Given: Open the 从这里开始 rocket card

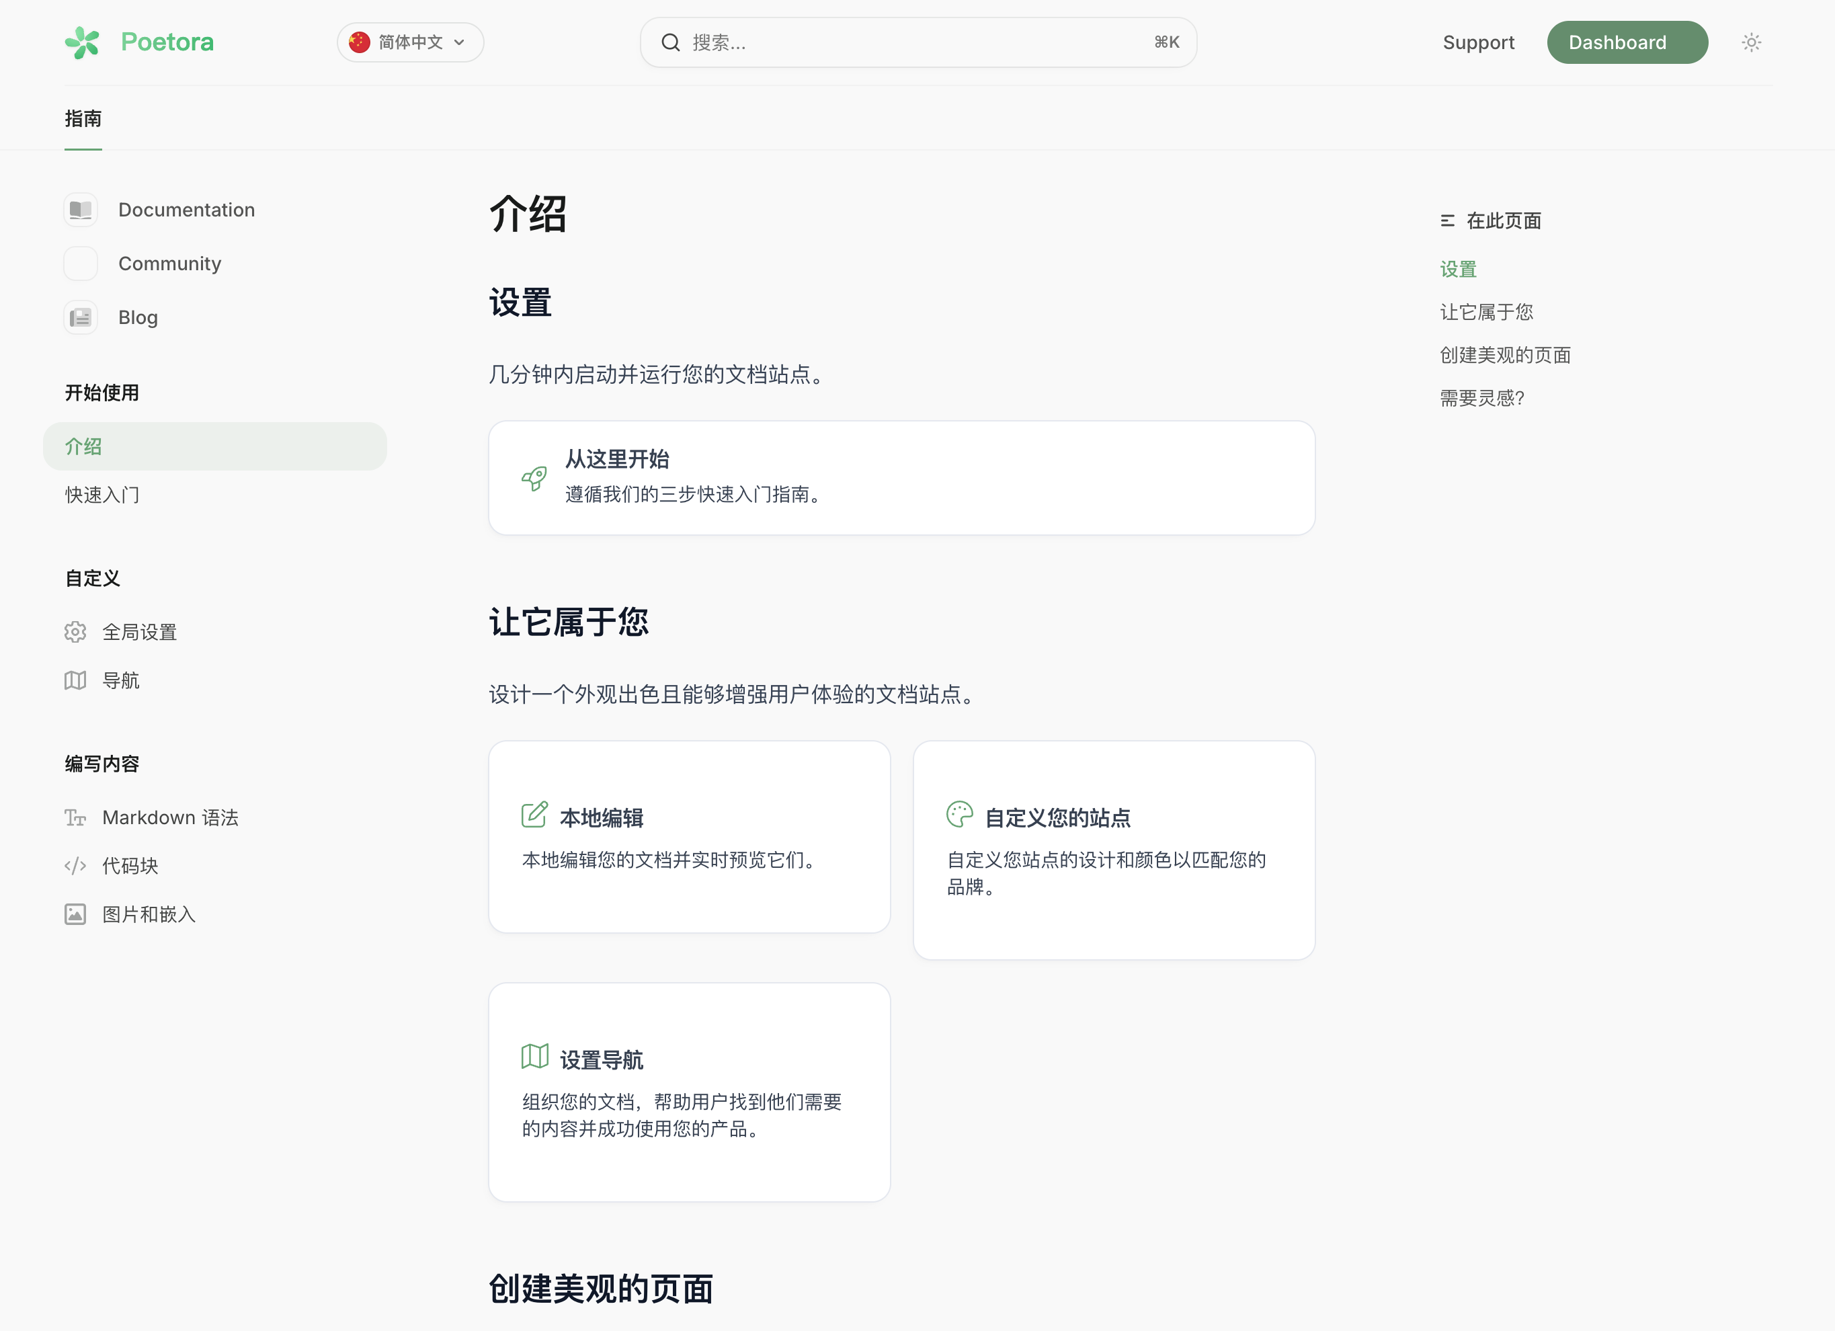Looking at the screenshot, I should (901, 477).
